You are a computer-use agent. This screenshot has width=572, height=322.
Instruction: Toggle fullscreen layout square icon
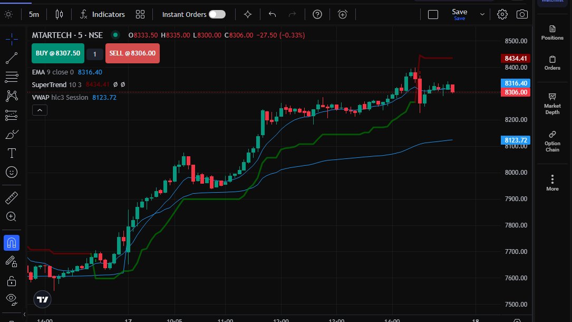[x=433, y=14]
